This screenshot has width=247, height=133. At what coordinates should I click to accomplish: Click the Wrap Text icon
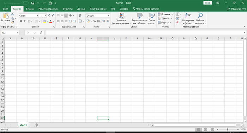click(80, 16)
